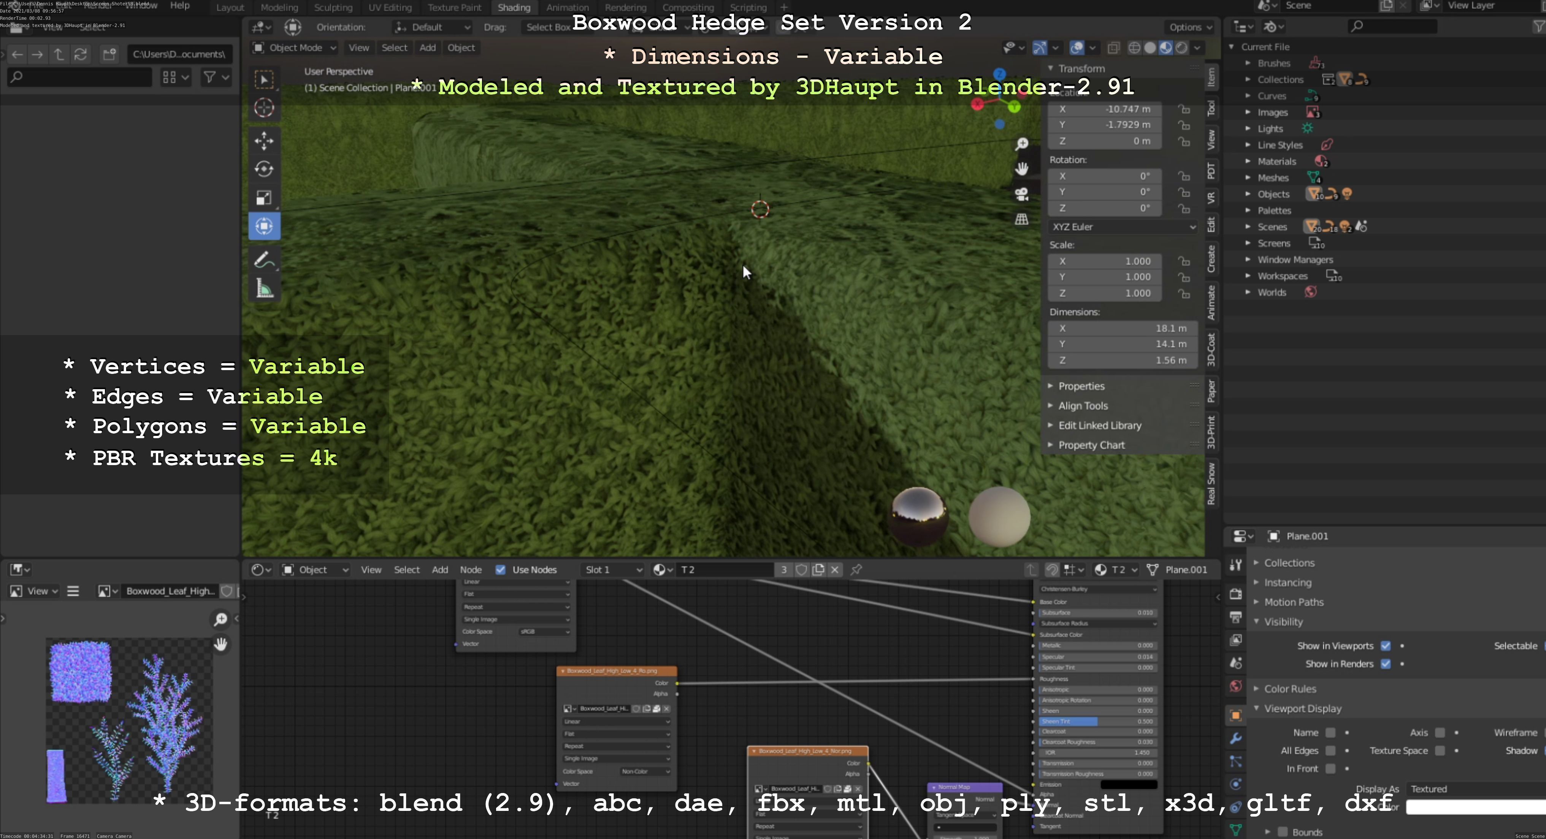This screenshot has height=839, width=1546.
Task: Open the Object Mode dropdown
Action: pyautogui.click(x=294, y=48)
